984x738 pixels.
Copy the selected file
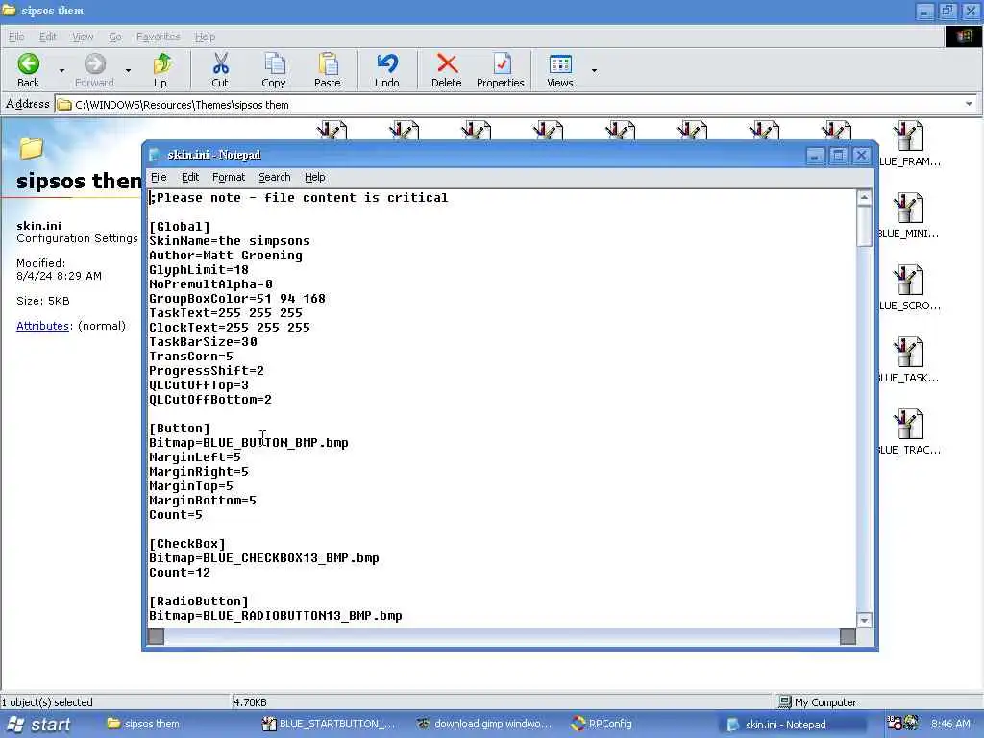(x=274, y=69)
